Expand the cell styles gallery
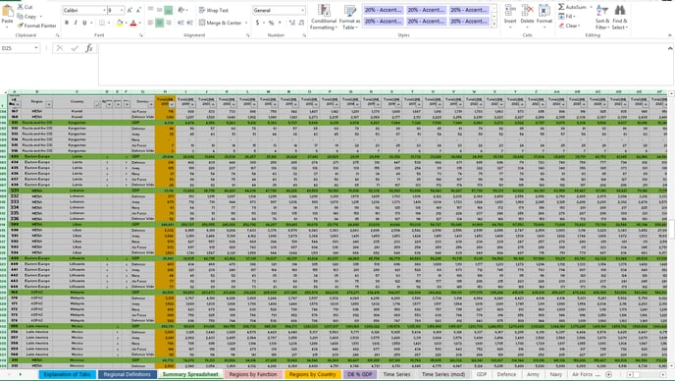This screenshot has width=675, height=381. point(493,25)
